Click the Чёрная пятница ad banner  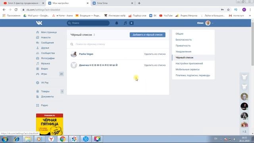(x=50, y=124)
